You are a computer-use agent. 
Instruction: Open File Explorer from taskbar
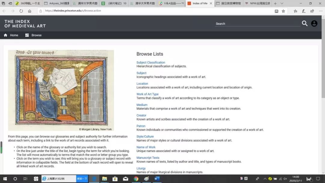point(104,179)
